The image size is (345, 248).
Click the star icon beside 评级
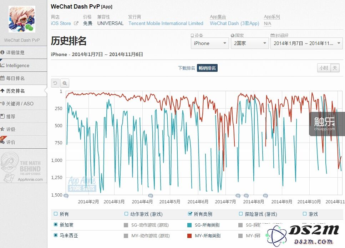click(x=2, y=129)
